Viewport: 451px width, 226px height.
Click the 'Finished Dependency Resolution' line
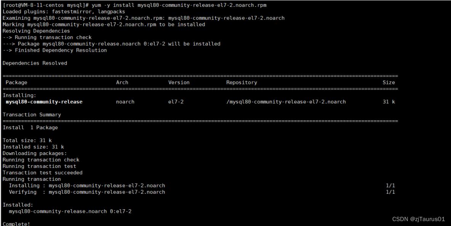[54, 50]
